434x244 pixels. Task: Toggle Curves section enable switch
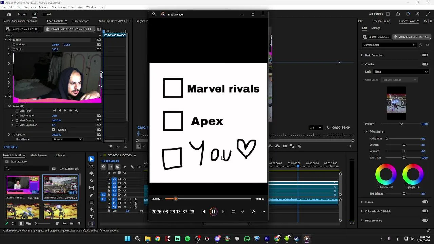click(425, 202)
